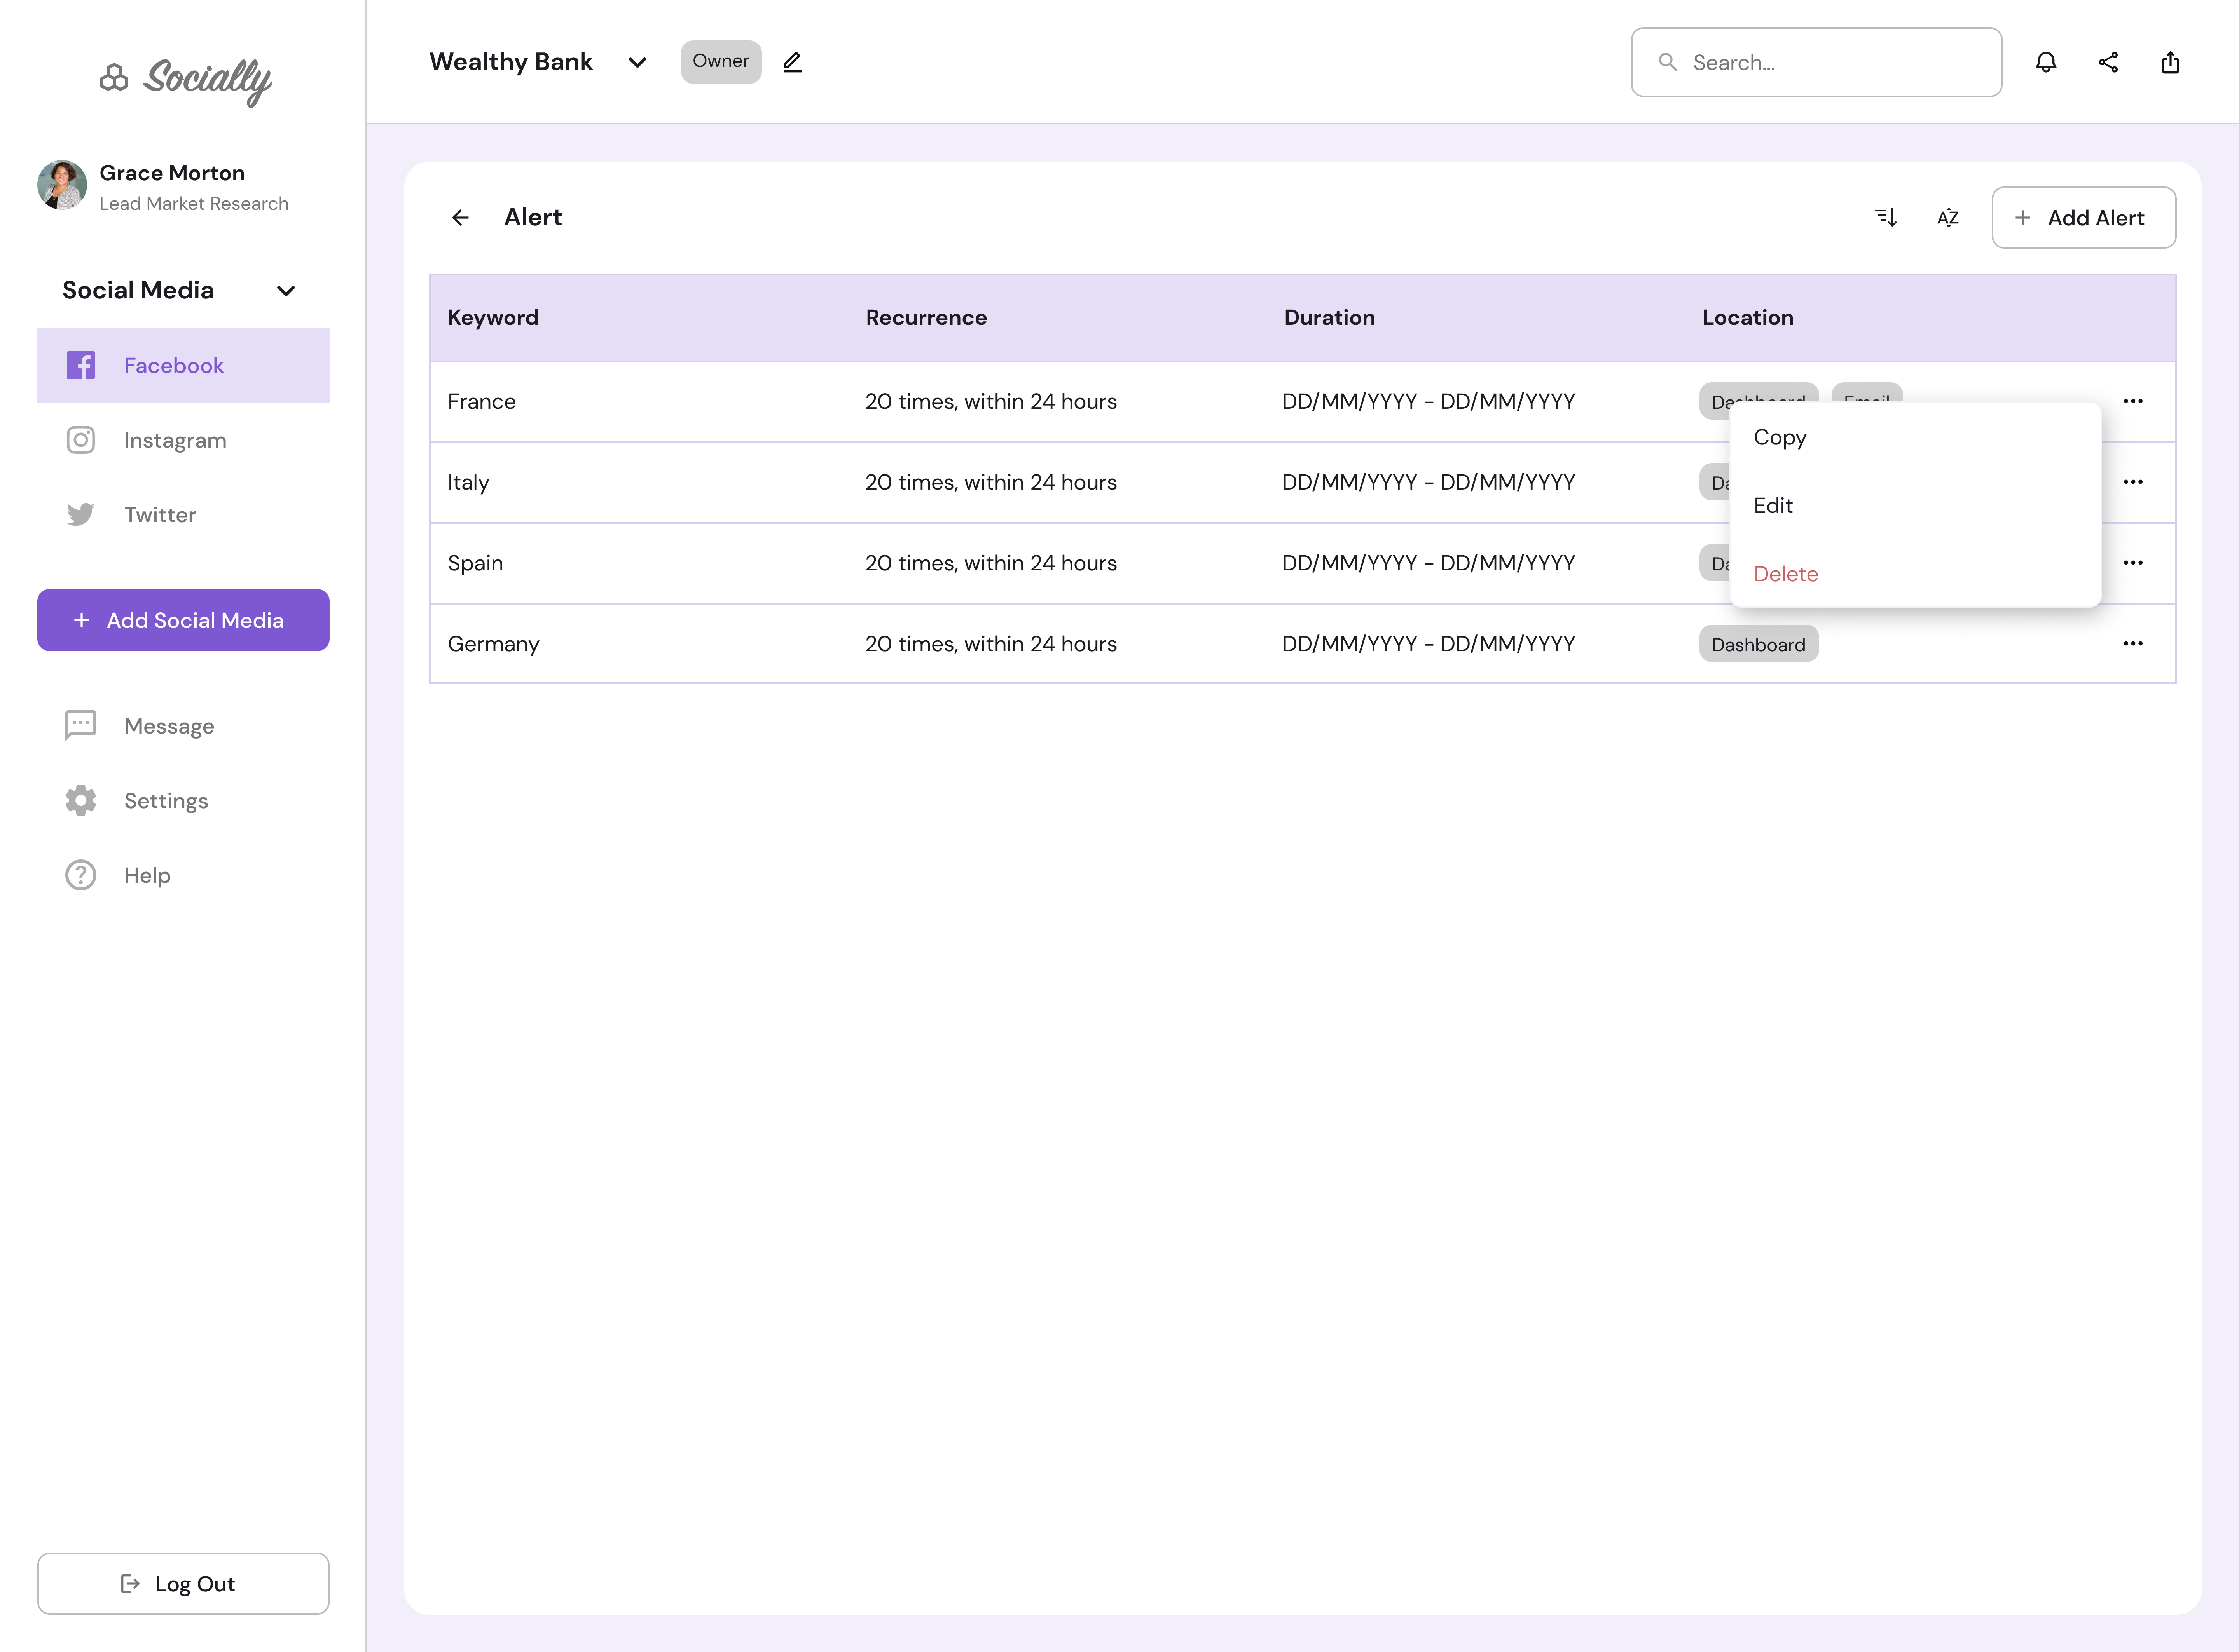This screenshot has width=2239, height=1652.
Task: Open Instagram in the sidebar
Action: tap(175, 440)
